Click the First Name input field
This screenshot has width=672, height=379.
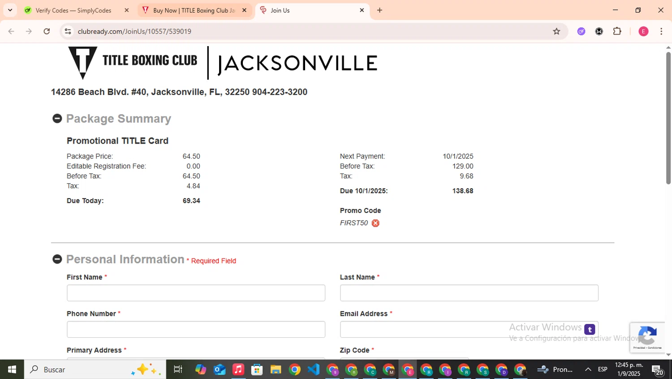[x=196, y=293]
